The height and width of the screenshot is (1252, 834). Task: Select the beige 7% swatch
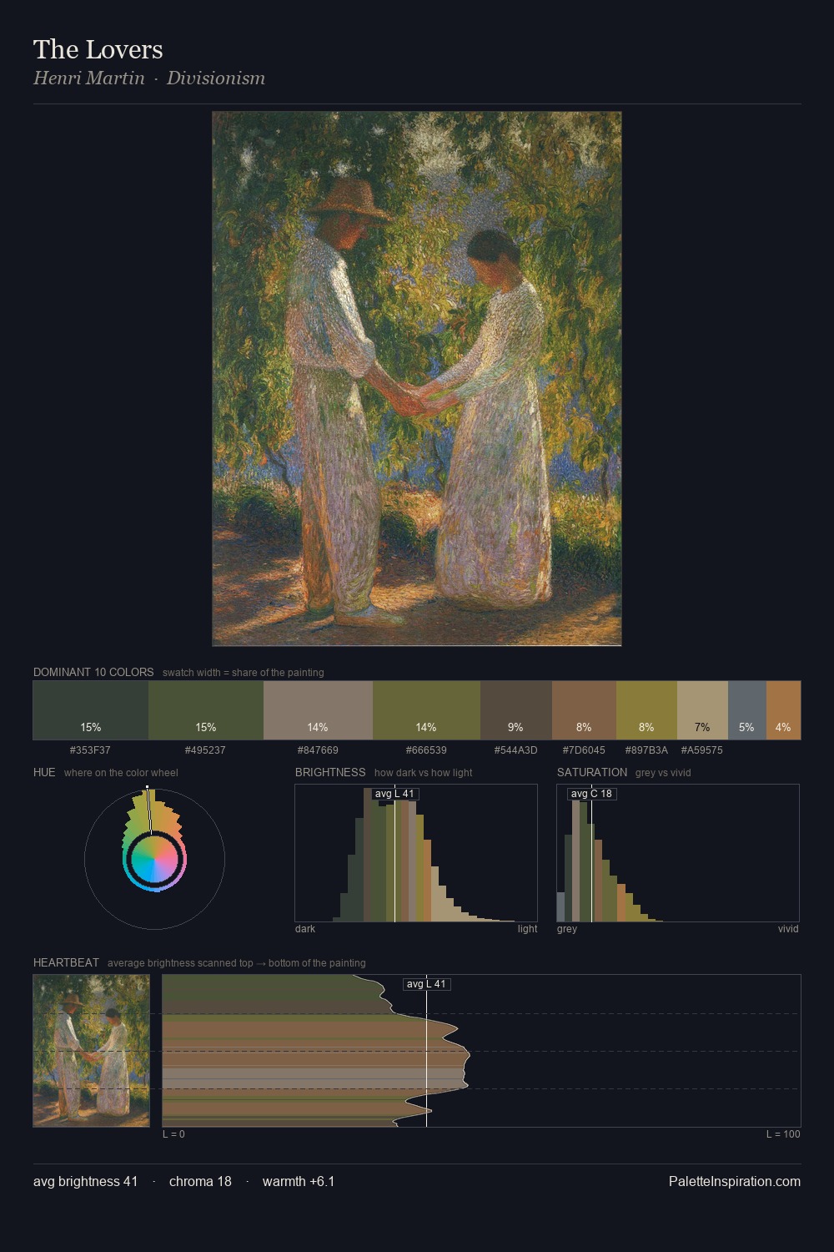point(702,710)
